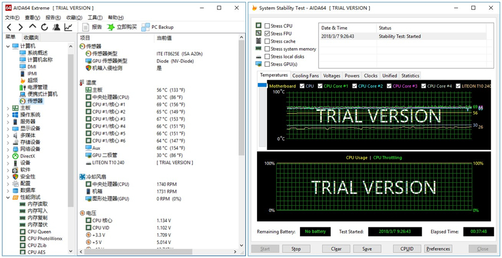Viewport: 502px width, 258px height.
Task: Open the 工具(T) menu
Action: pyautogui.click(x=95, y=18)
